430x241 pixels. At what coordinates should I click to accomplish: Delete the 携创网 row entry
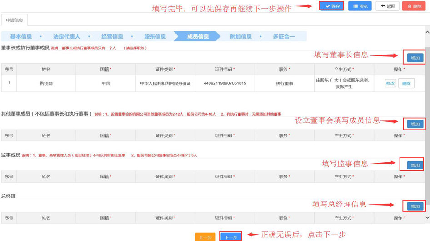406,83
